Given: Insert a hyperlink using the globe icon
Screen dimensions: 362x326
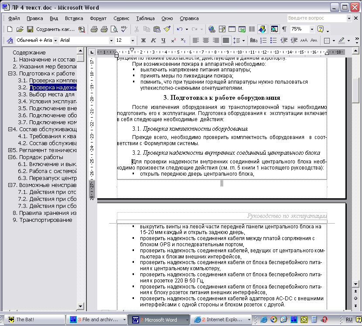Looking at the screenshot, I should pos(212,29).
